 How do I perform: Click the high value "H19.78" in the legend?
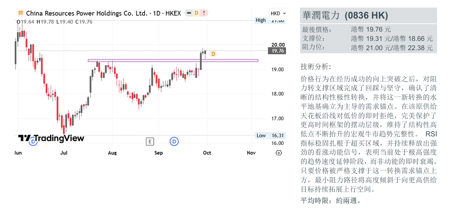tap(46, 22)
